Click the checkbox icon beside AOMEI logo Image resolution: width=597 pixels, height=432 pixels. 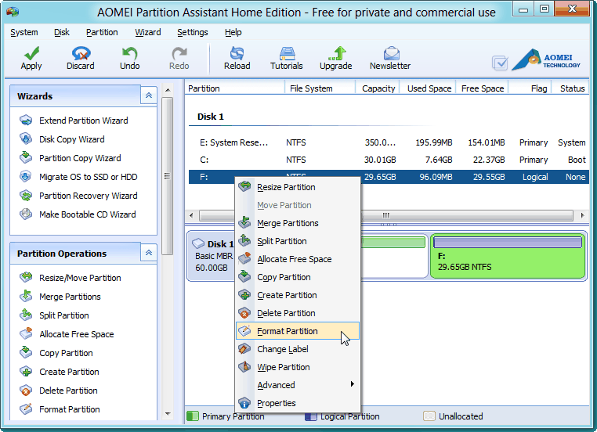tap(500, 63)
